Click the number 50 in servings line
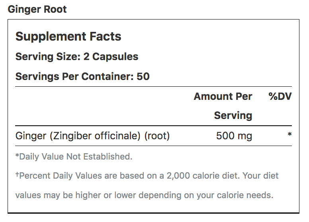 [x=143, y=76]
